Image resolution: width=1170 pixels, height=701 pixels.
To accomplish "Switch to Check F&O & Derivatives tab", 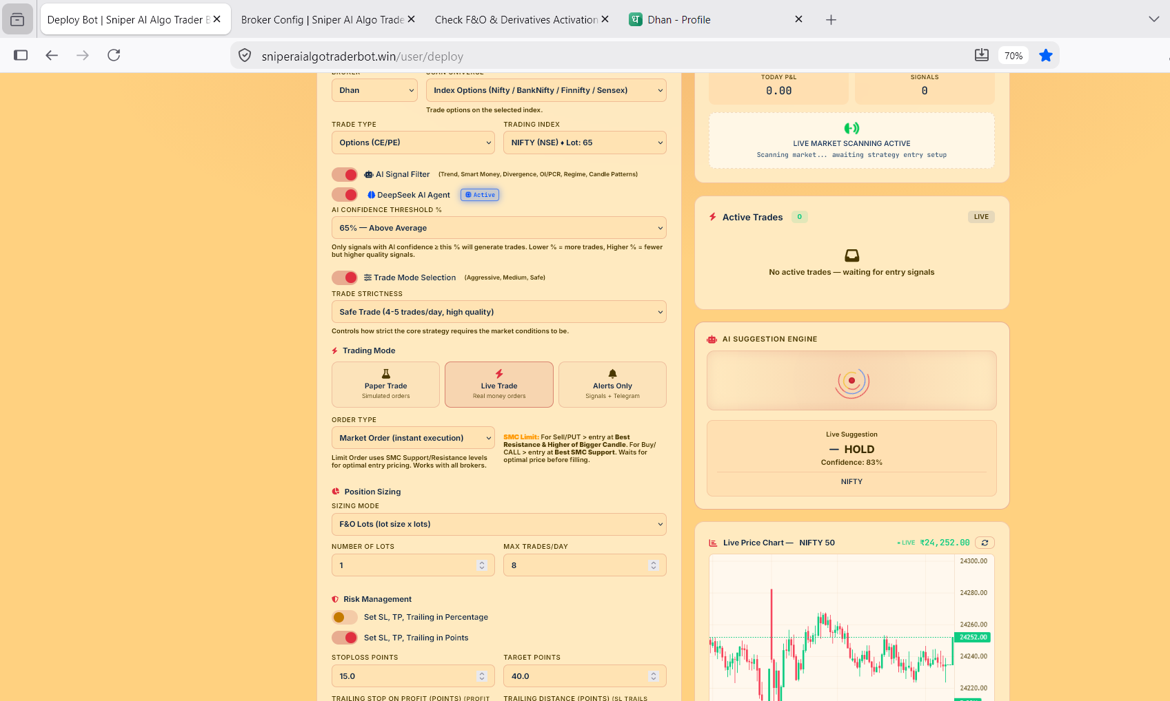I will pos(516,20).
